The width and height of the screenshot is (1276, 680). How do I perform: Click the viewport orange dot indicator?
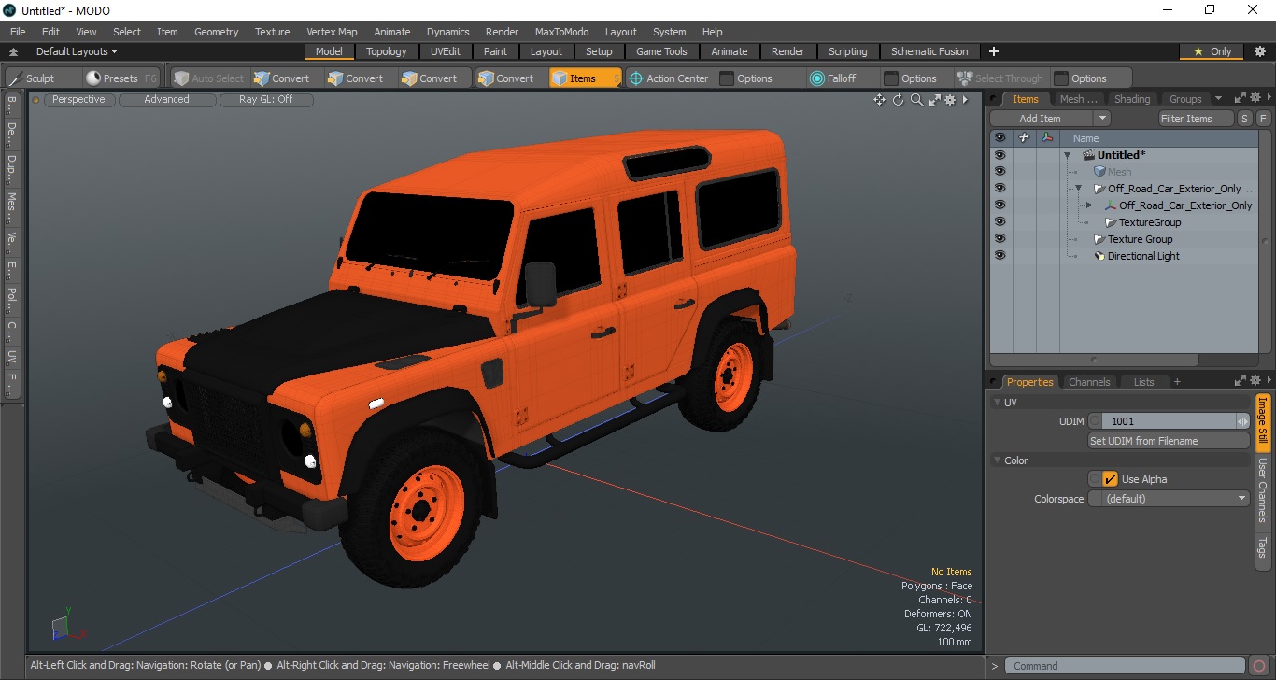(36, 100)
